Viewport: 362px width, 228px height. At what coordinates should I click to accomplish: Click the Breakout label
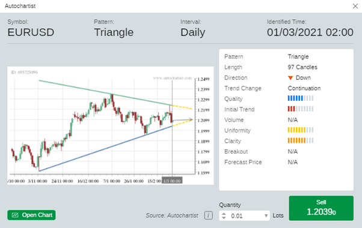point(236,152)
